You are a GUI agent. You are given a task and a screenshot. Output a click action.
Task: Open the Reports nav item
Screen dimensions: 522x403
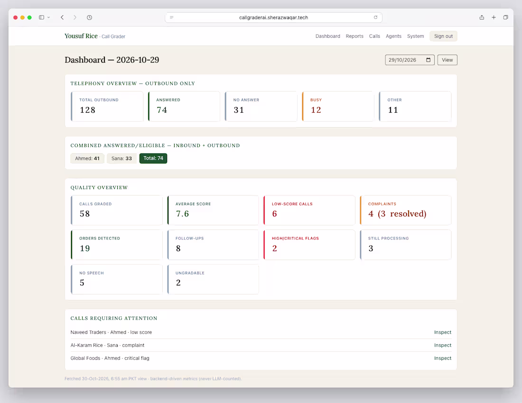(354, 36)
